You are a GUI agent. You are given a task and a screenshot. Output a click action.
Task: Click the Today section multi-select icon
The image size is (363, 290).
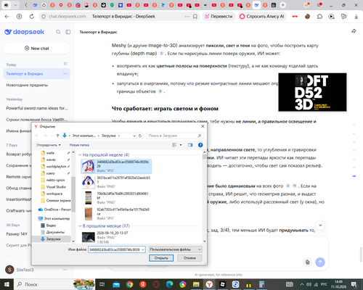[x=65, y=64]
